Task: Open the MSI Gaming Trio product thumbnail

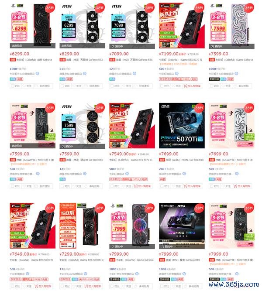Action: pos(182,226)
